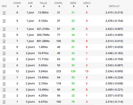View NFO file of 421.21Mo torrent
Screen dimensions: 133x105
(4, 29)
